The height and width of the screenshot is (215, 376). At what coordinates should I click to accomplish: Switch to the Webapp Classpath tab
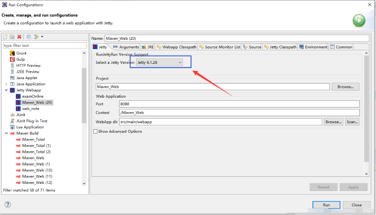pyautogui.click(x=176, y=47)
